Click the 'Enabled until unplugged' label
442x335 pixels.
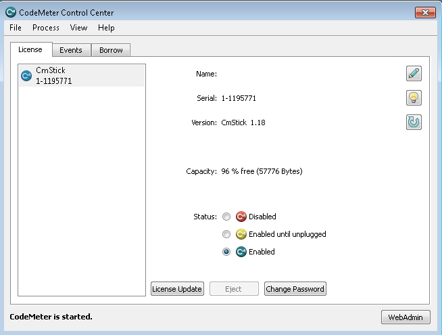(287, 234)
